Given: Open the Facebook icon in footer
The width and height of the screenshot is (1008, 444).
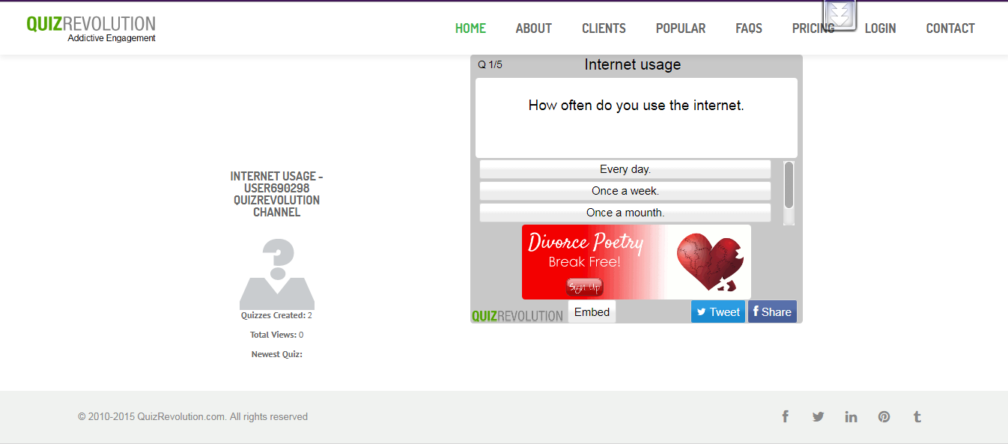Looking at the screenshot, I should point(785,417).
